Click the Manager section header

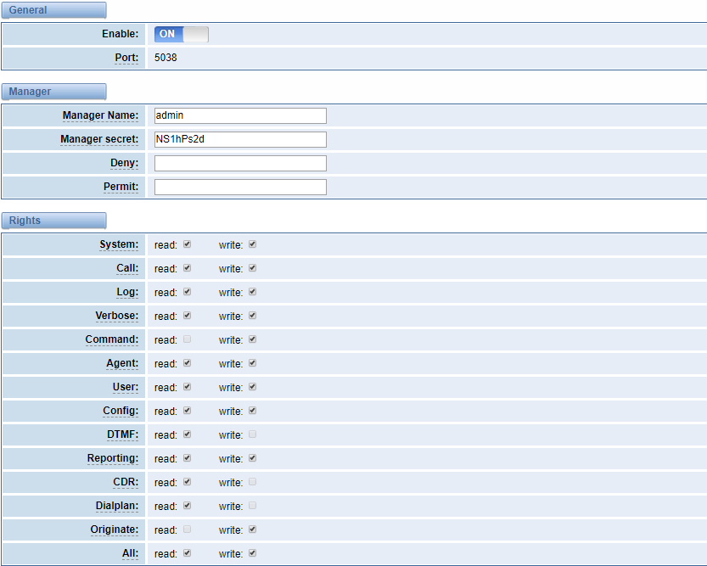(x=54, y=92)
